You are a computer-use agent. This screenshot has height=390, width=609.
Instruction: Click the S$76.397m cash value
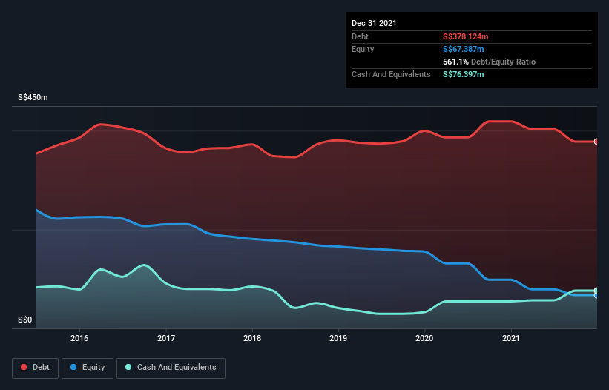point(464,74)
